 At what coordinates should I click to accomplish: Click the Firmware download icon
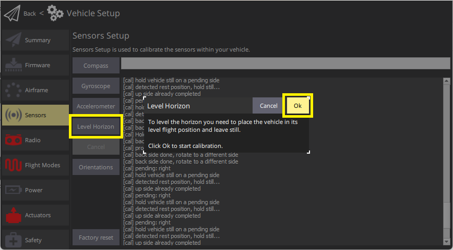(x=13, y=65)
